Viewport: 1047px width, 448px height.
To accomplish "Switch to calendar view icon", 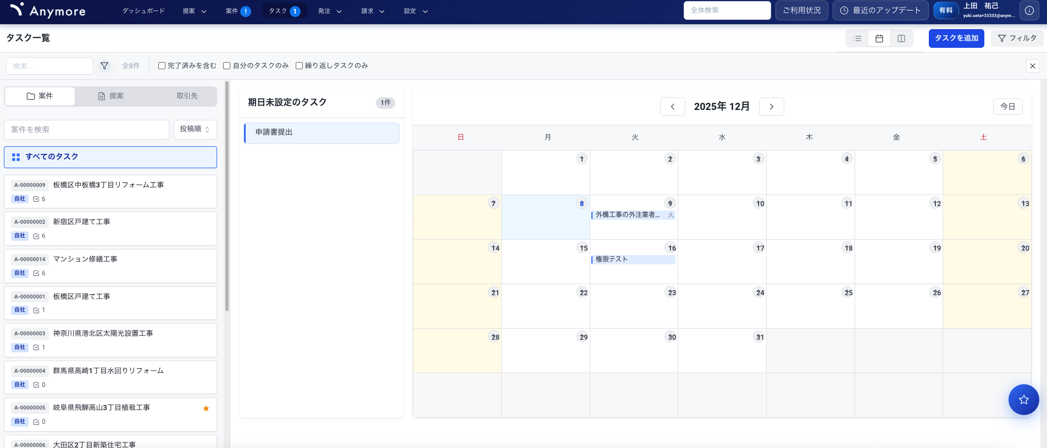I will coord(879,38).
